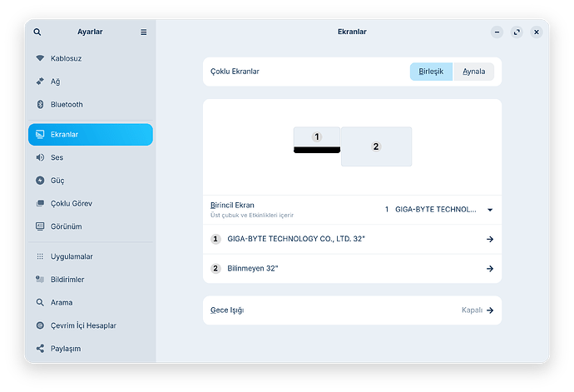The image size is (574, 392).
Task: Click the Çoklu Görev icon
Action: tap(40, 203)
